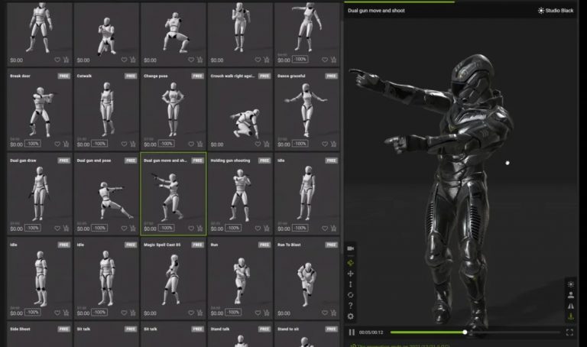Click cart icon on the Run card
The width and height of the screenshot is (587, 347).
point(267,313)
